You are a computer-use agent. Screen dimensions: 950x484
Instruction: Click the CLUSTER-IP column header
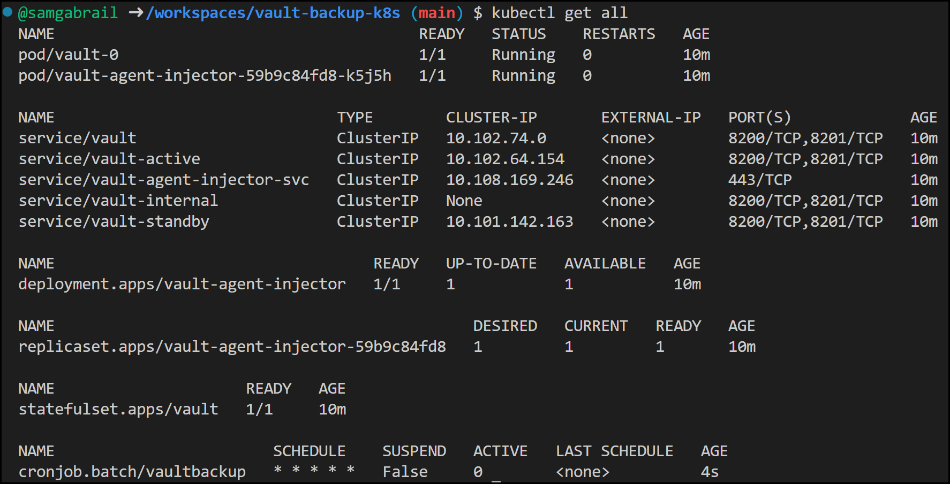point(492,117)
